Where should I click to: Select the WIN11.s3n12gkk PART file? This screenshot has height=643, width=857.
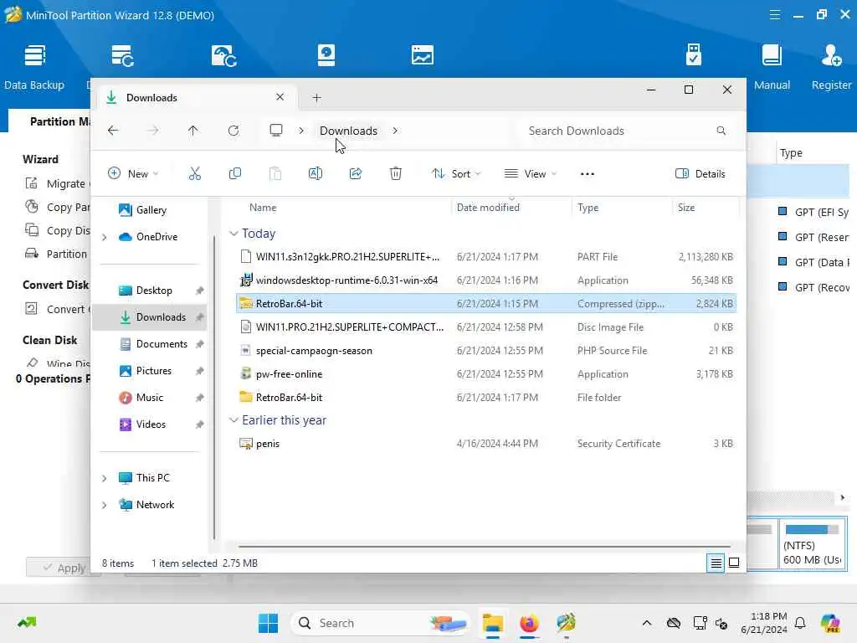tap(486, 256)
